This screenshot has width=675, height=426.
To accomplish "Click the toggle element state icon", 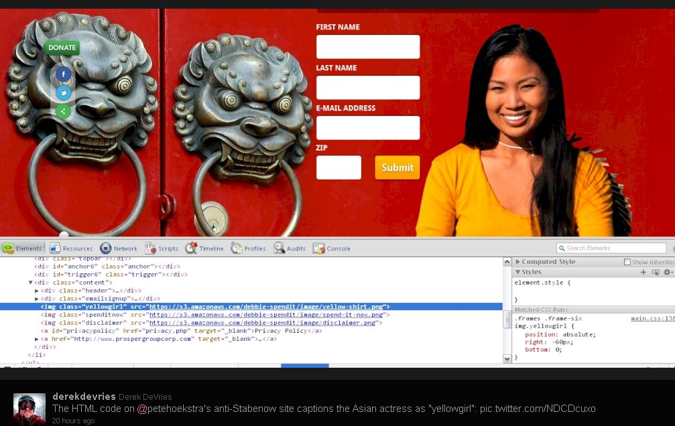I will coord(655,272).
